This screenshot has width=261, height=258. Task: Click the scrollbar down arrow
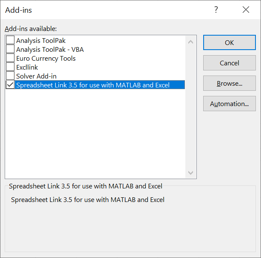(x=190, y=173)
